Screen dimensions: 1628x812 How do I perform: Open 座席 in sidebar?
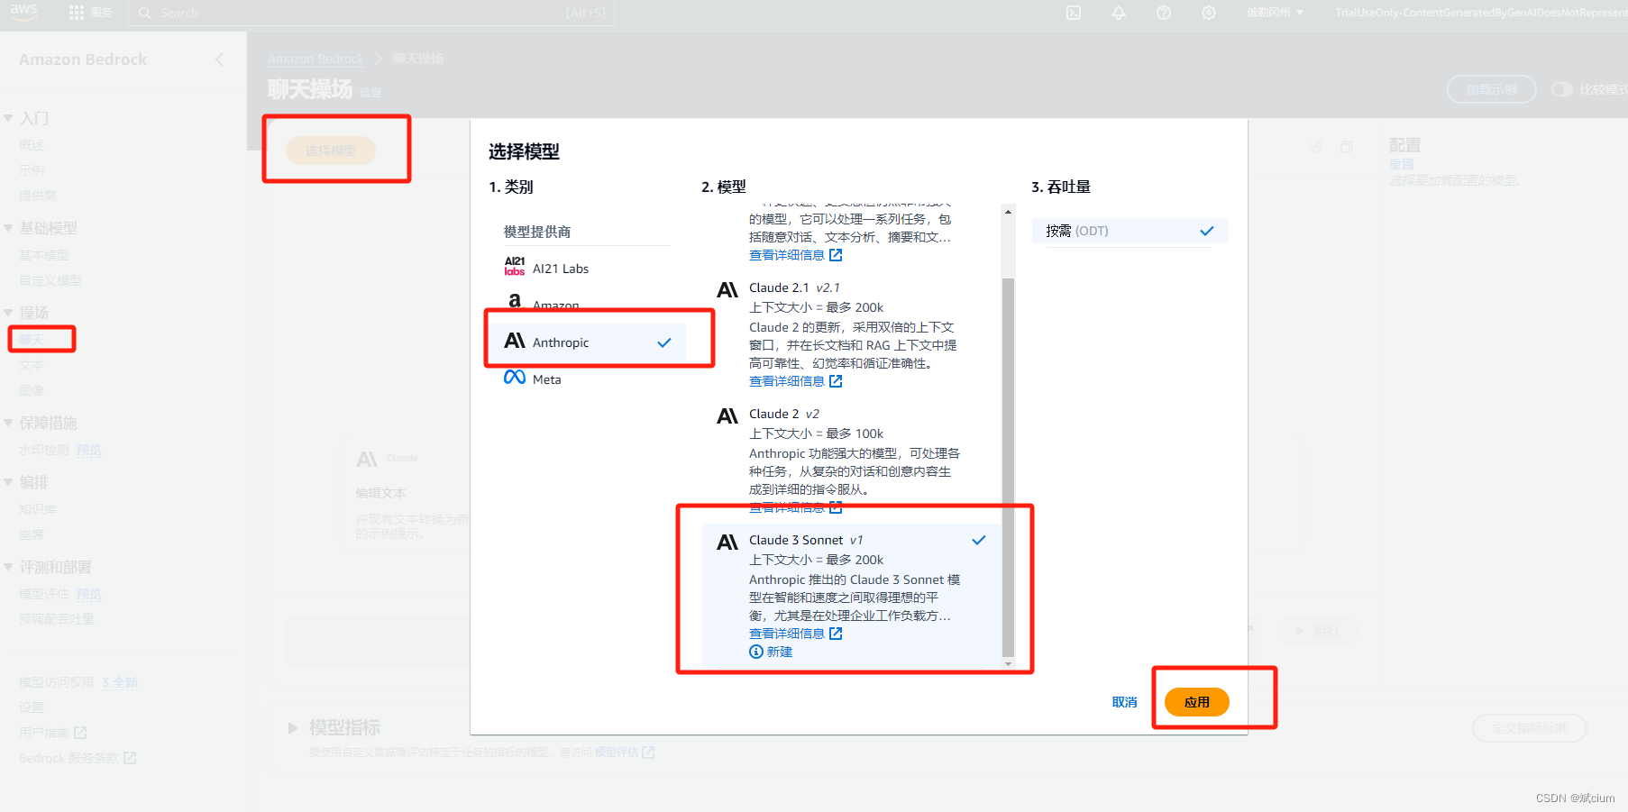coord(32,534)
